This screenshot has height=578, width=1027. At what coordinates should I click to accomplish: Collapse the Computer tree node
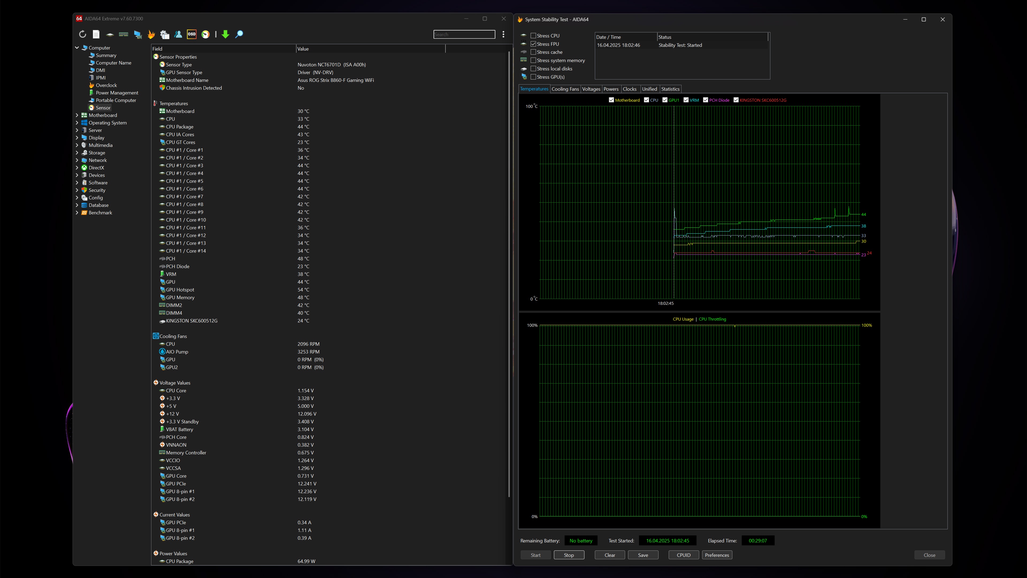click(77, 48)
